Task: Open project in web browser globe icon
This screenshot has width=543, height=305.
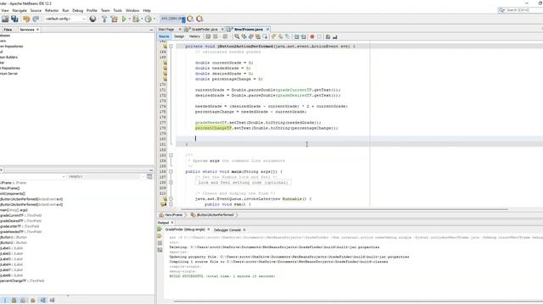Action: tap(92, 19)
